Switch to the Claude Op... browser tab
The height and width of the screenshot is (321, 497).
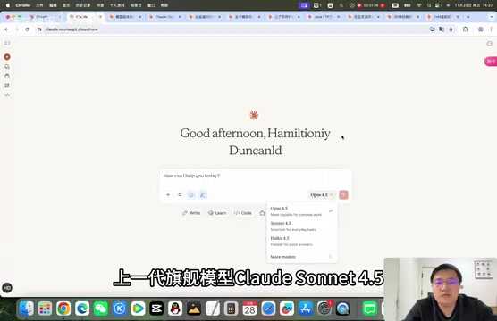click(x=164, y=17)
